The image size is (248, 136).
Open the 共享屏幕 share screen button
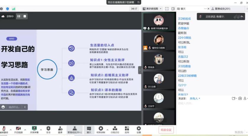34,130
